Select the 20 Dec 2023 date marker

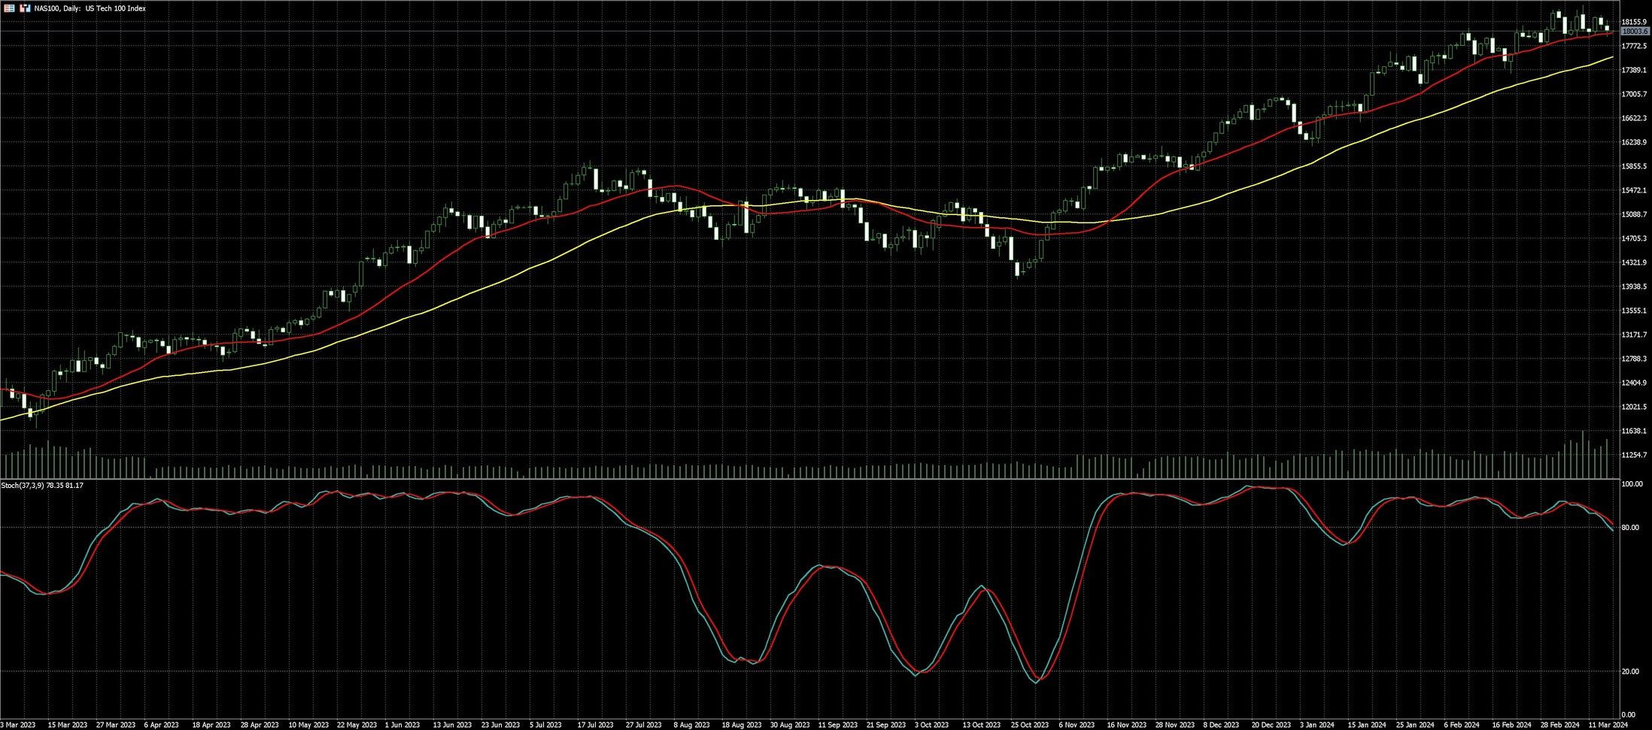1271,725
